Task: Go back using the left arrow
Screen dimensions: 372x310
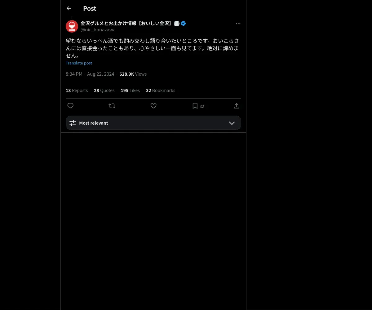Action: click(69, 8)
